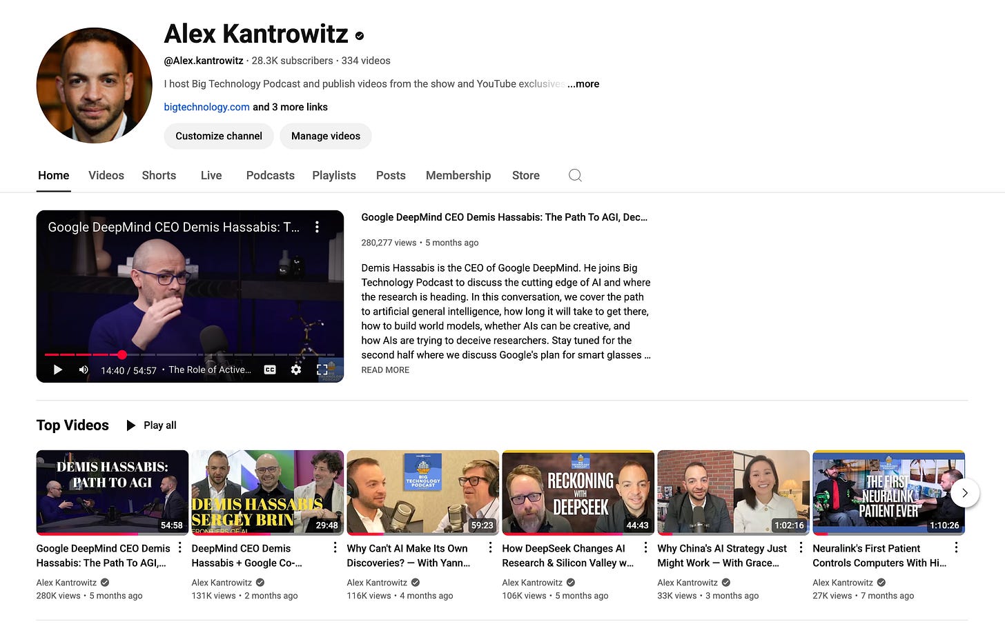The height and width of the screenshot is (624, 1005).
Task: Open the Playlists tab
Action: (334, 175)
